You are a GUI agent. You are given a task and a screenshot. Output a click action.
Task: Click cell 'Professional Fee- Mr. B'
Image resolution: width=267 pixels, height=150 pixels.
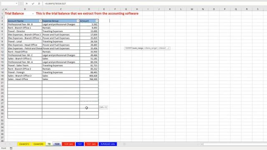click(x=25, y=24)
